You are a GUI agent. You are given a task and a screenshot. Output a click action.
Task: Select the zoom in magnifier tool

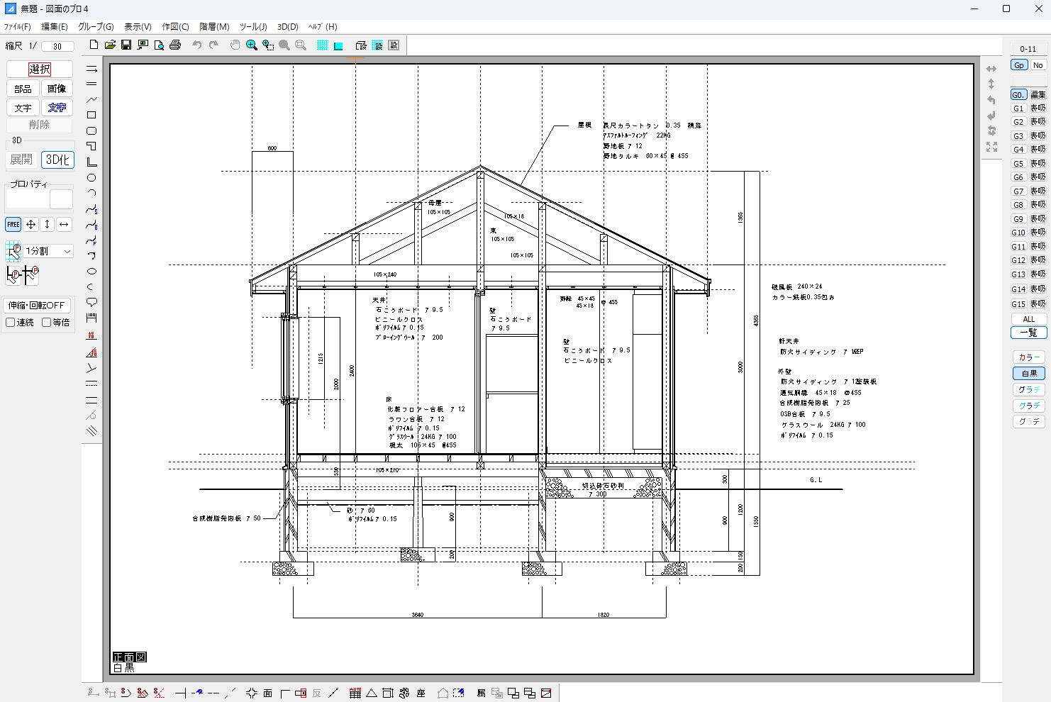click(x=251, y=45)
